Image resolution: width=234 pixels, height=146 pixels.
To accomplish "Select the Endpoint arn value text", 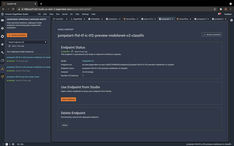I will [x=128, y=65].
